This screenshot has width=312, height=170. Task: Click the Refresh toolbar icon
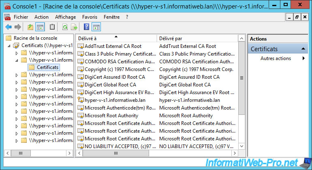pos(65,27)
